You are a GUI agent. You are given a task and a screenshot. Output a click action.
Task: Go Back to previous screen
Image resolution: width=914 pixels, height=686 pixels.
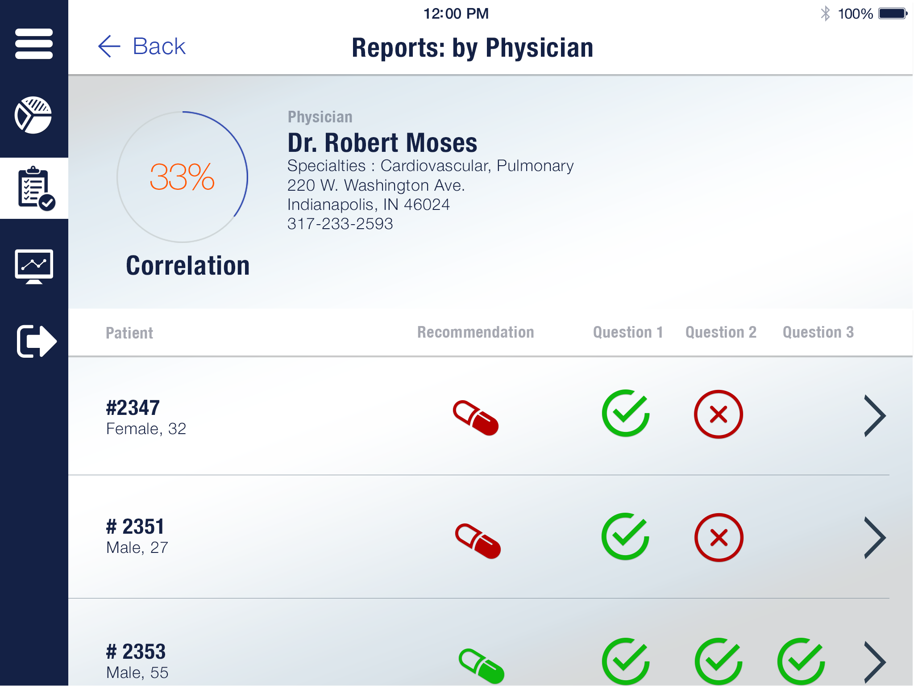click(142, 46)
